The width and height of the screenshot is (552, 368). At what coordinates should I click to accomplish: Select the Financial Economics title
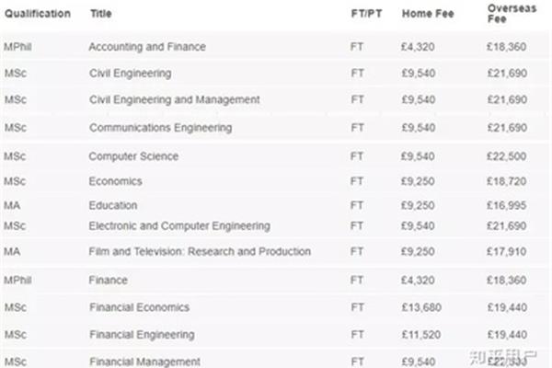[x=140, y=307]
